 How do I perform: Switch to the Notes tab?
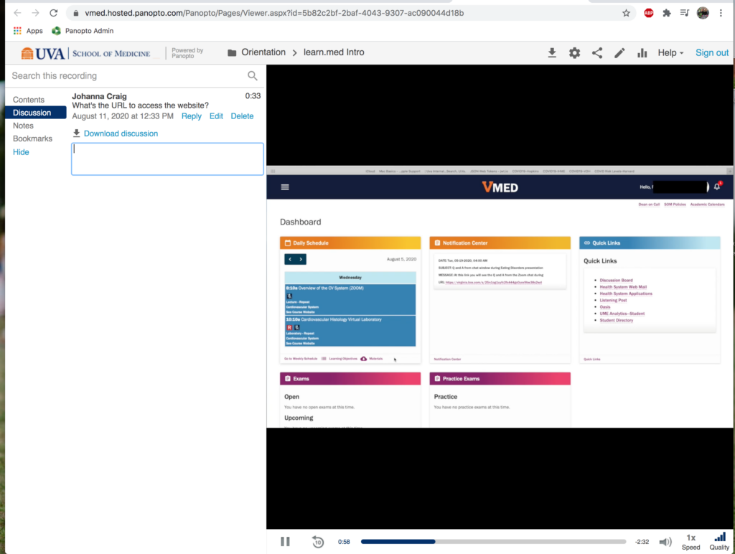tap(23, 126)
